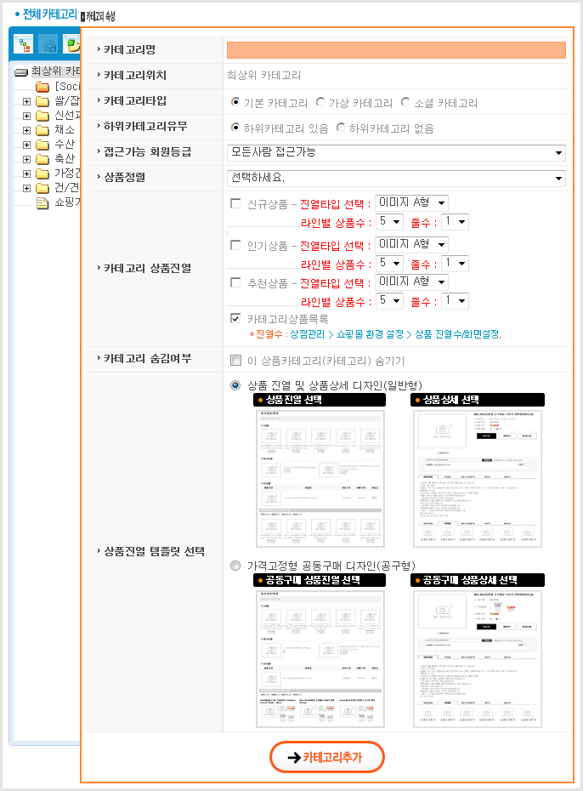Click the folder icon beside 쌀/잡
583x791 pixels.
[42, 101]
